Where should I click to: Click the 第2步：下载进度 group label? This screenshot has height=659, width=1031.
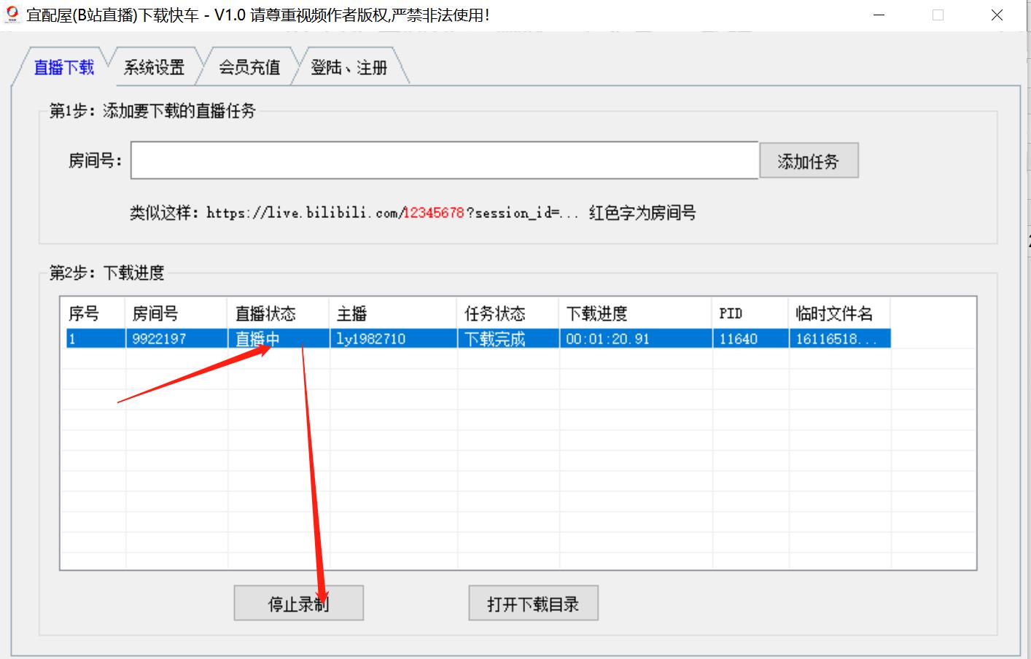[x=106, y=273]
